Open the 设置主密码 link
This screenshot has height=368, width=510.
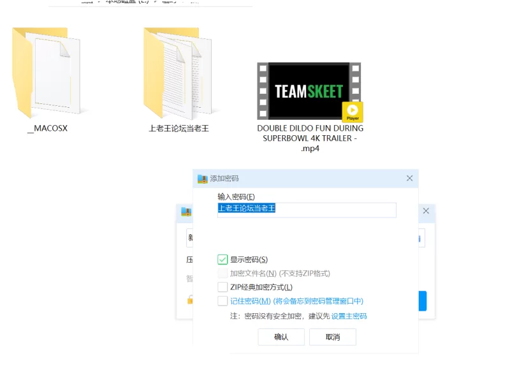(349, 316)
